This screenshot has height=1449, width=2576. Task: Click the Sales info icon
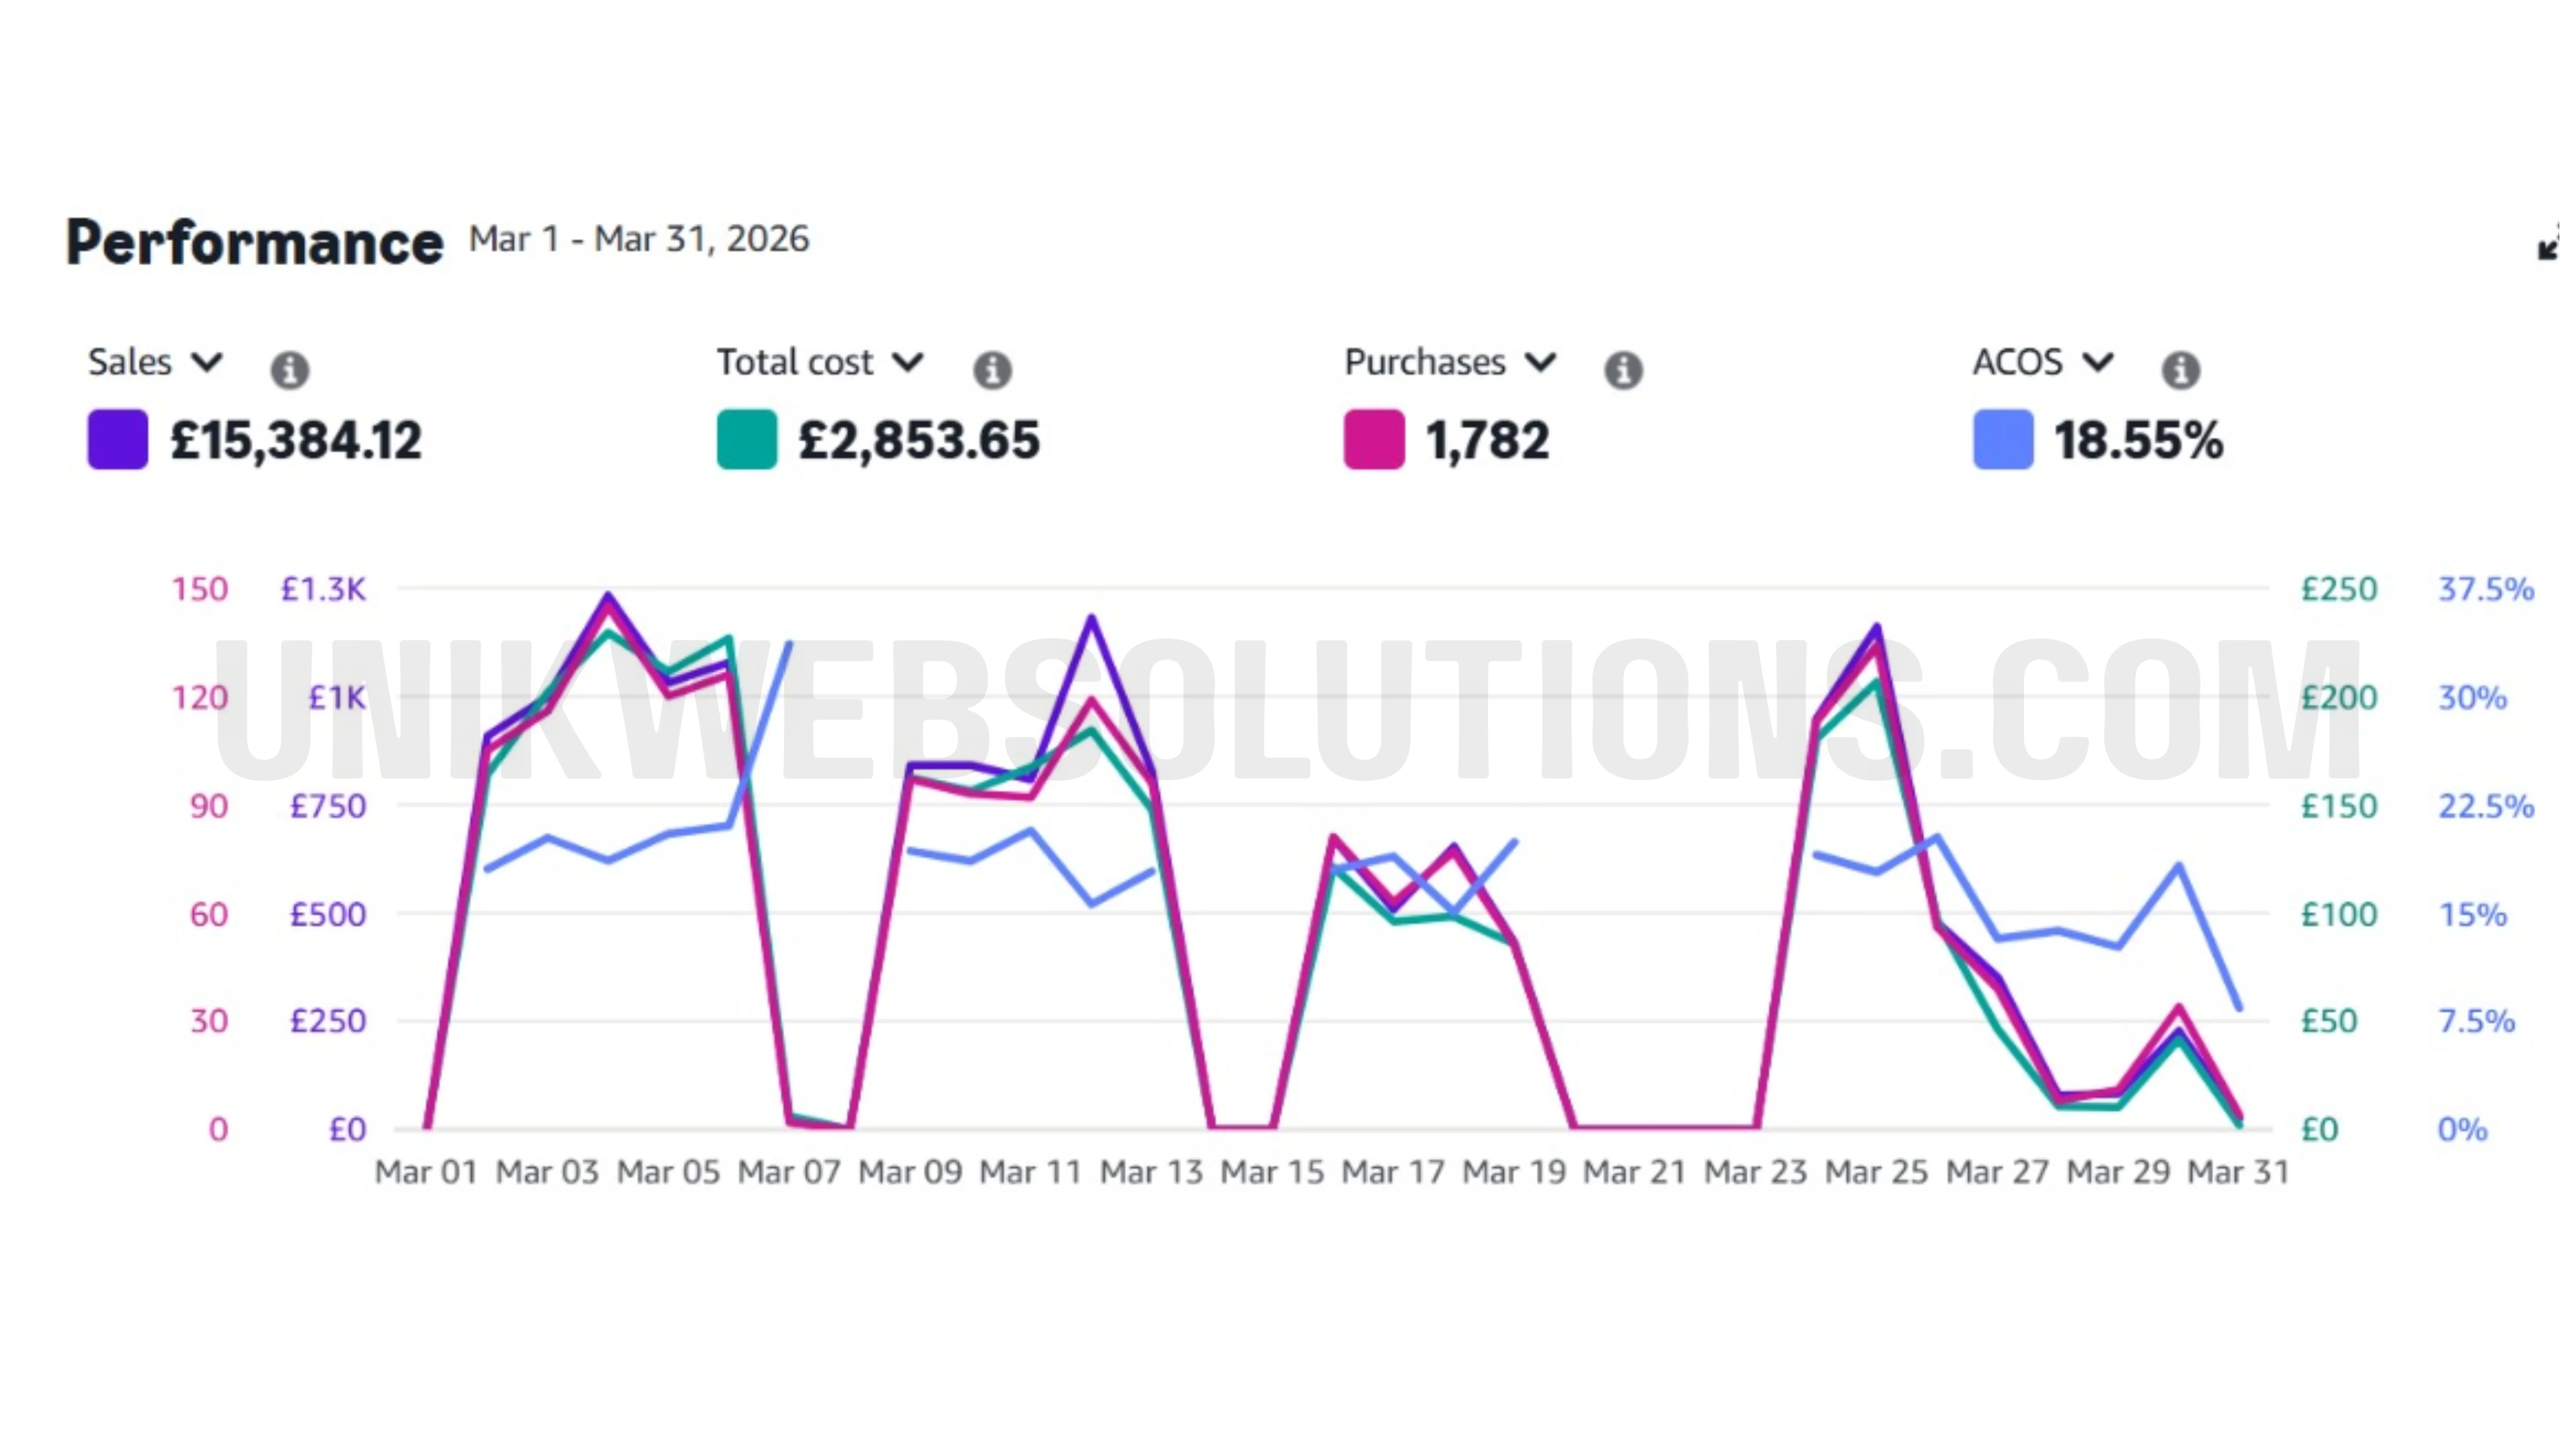click(289, 370)
